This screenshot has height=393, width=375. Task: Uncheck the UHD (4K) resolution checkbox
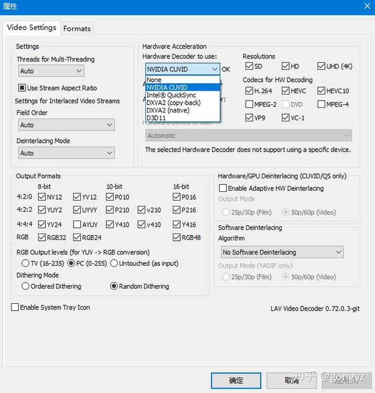coord(321,66)
